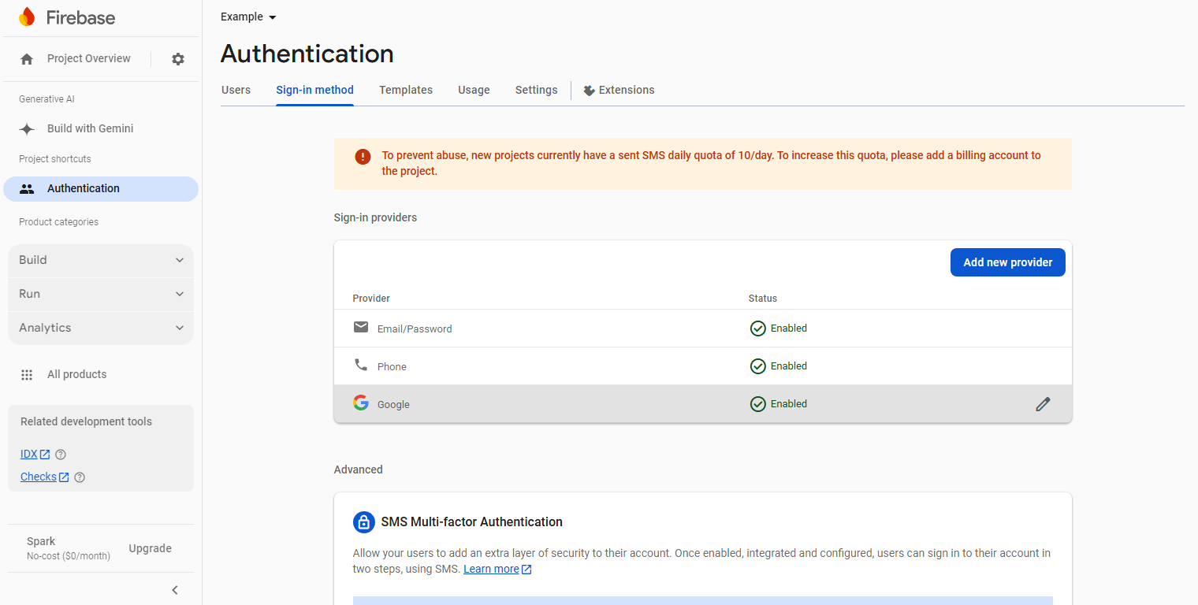
Task: Click the Extensions tab icon
Action: pyautogui.click(x=589, y=91)
